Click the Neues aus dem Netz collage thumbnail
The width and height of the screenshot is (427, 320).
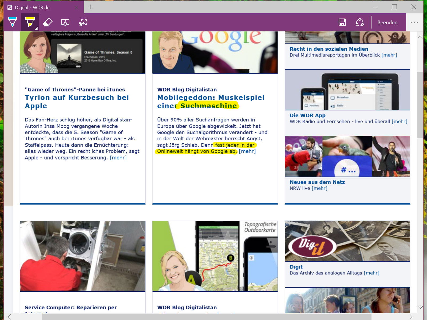pyautogui.click(x=347, y=157)
